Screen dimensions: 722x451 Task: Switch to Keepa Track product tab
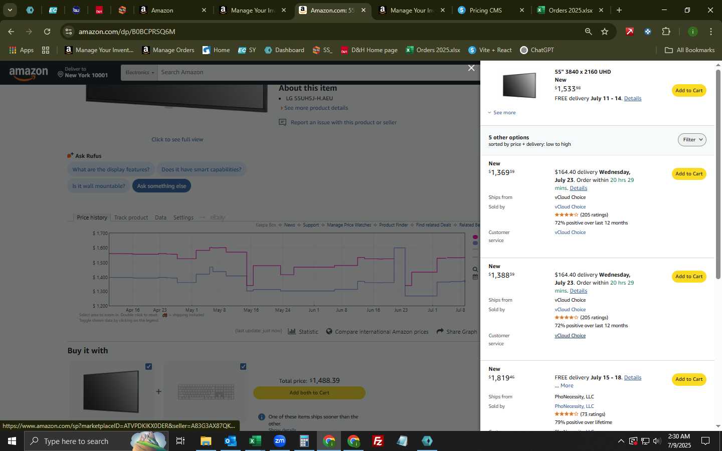pyautogui.click(x=131, y=217)
